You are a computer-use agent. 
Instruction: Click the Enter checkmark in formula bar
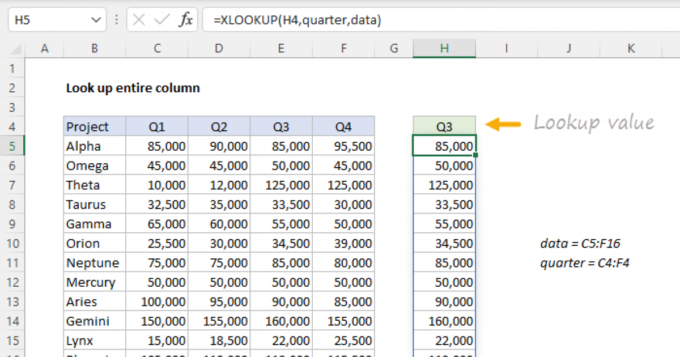[x=162, y=21]
